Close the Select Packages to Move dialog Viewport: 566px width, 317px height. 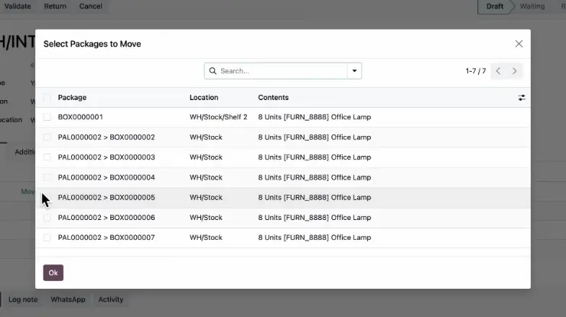[x=519, y=44]
